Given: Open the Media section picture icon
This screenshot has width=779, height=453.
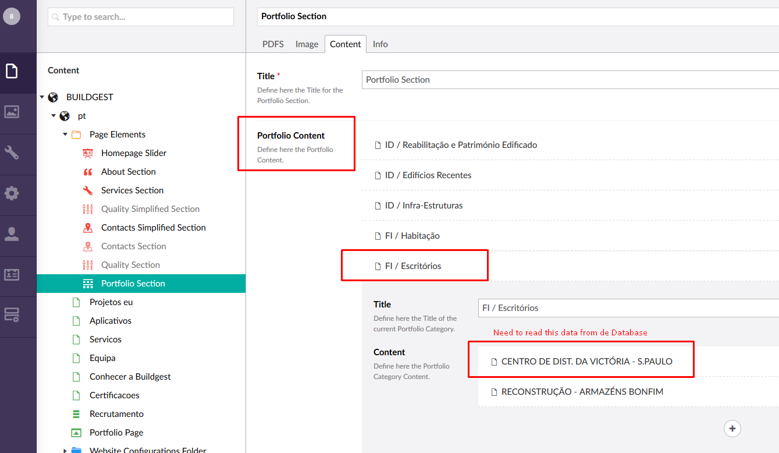Looking at the screenshot, I should pos(12,112).
